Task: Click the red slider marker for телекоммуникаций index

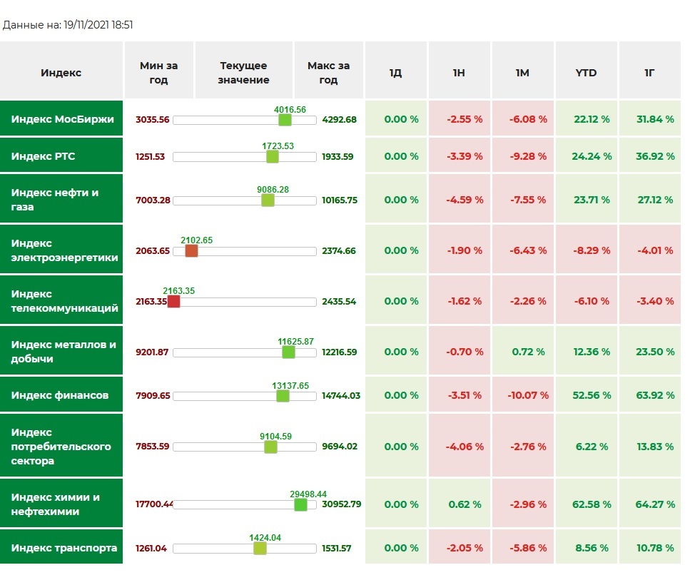Action: (x=173, y=302)
